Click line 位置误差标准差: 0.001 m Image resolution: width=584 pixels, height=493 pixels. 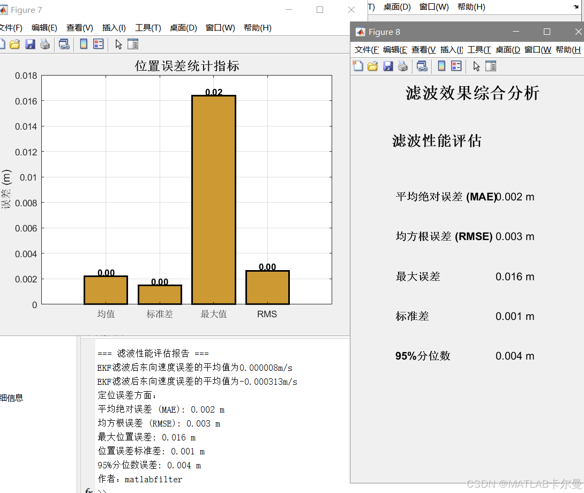click(151, 451)
